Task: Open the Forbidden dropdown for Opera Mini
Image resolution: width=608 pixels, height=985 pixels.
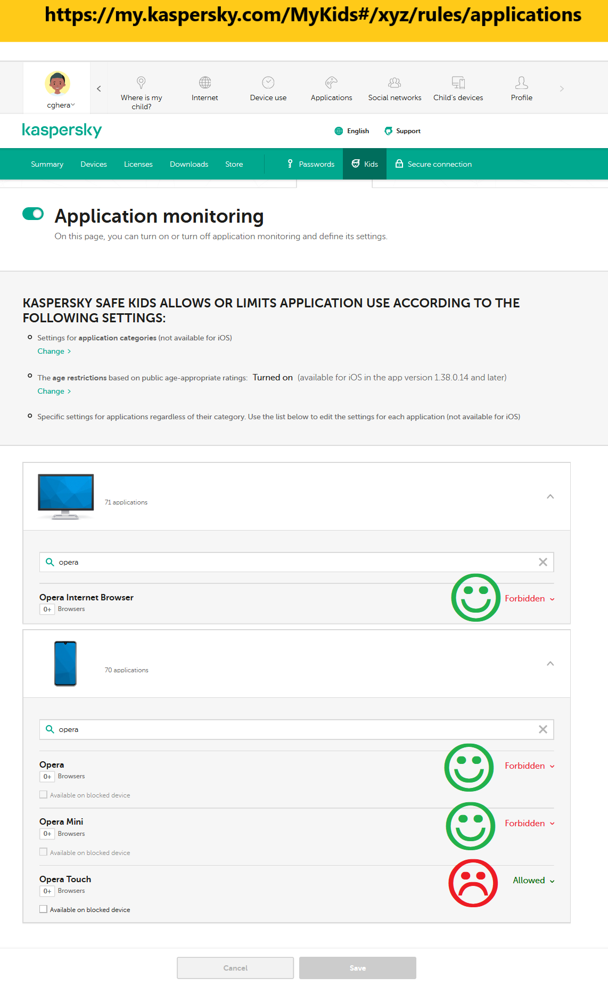Action: point(530,823)
